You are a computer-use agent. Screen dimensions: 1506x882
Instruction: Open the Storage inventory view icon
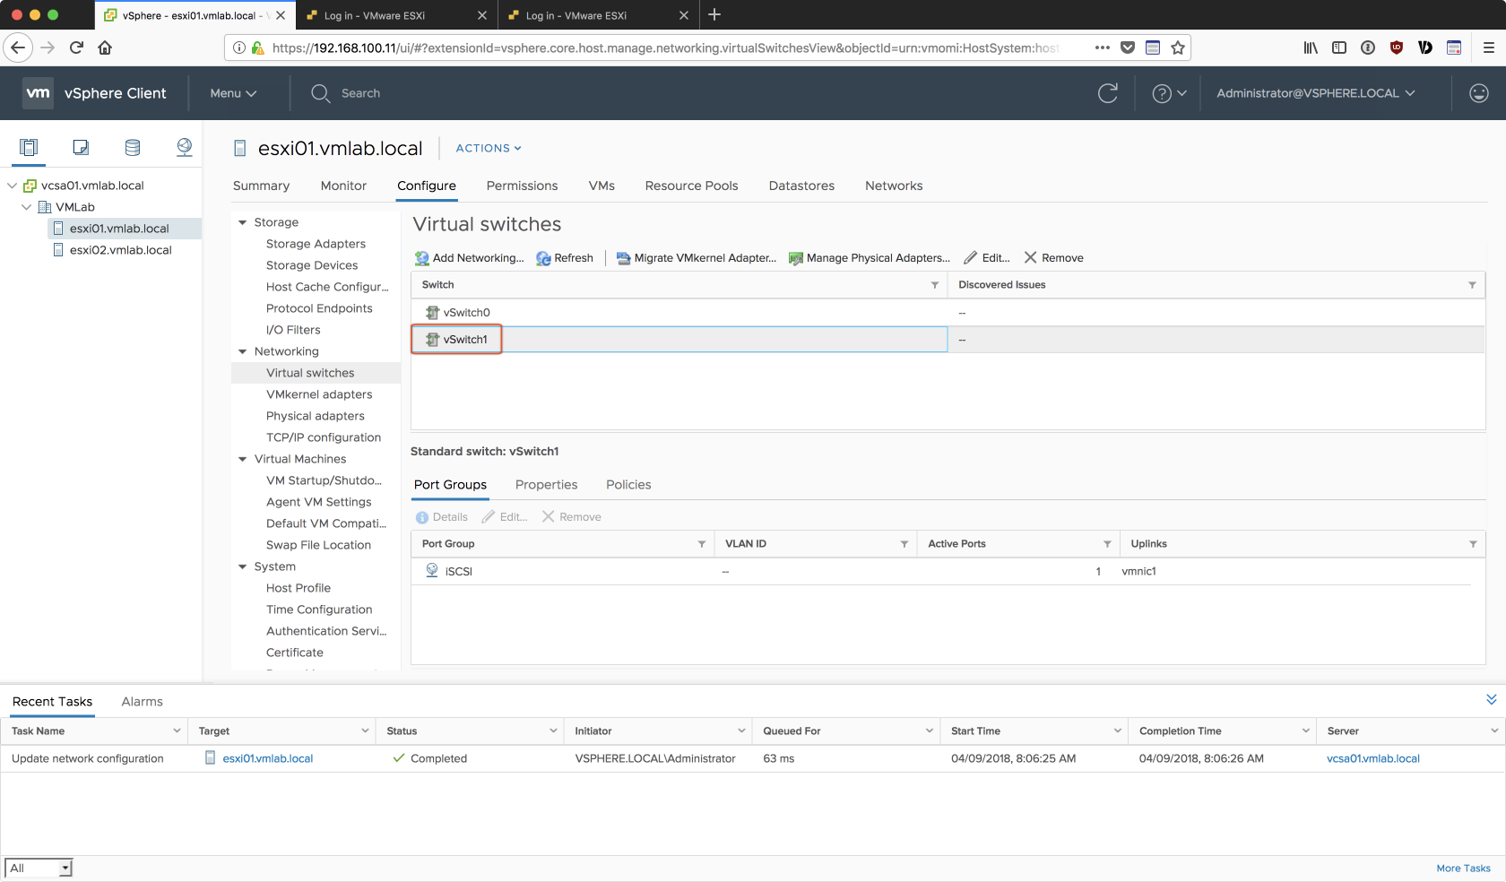(x=133, y=147)
